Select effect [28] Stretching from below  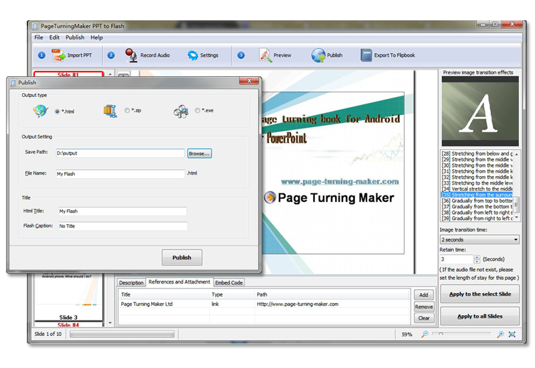coord(477,154)
